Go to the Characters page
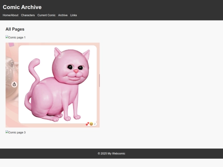Screen dimensions: 223x167 point(28,15)
